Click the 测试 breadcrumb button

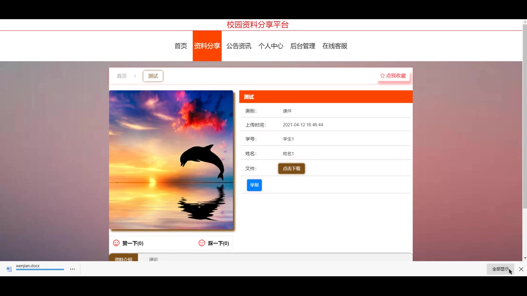point(153,76)
